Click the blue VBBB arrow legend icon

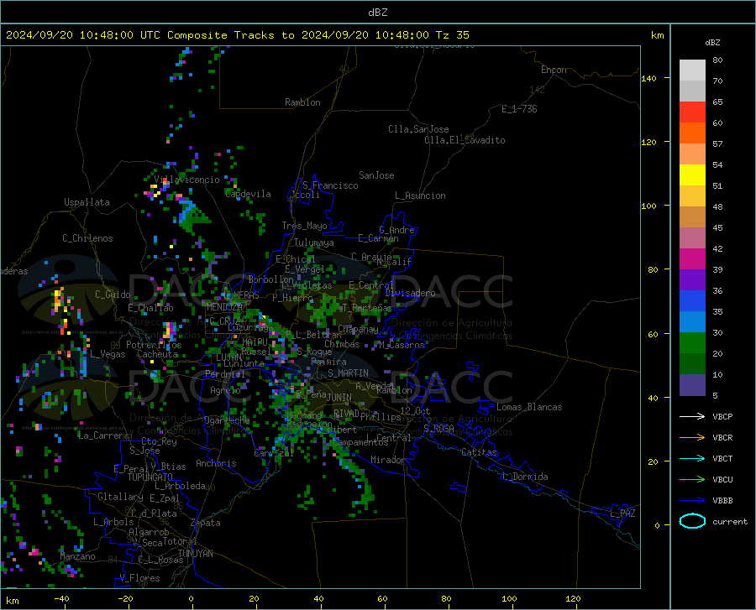coord(692,501)
